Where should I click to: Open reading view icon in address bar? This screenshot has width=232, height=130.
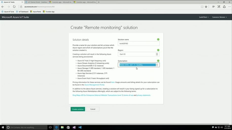[202, 7]
